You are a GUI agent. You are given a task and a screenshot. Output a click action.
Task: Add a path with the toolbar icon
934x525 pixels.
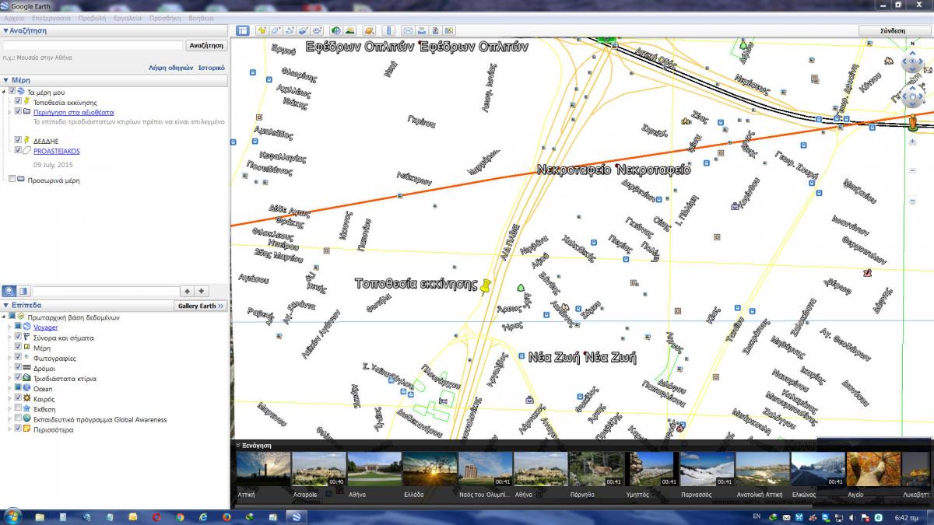point(290,31)
